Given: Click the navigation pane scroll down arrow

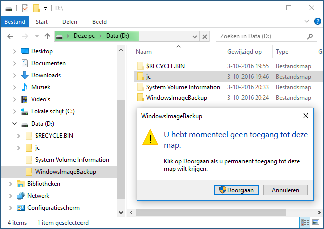Looking at the screenshot, I should [x=121, y=213].
